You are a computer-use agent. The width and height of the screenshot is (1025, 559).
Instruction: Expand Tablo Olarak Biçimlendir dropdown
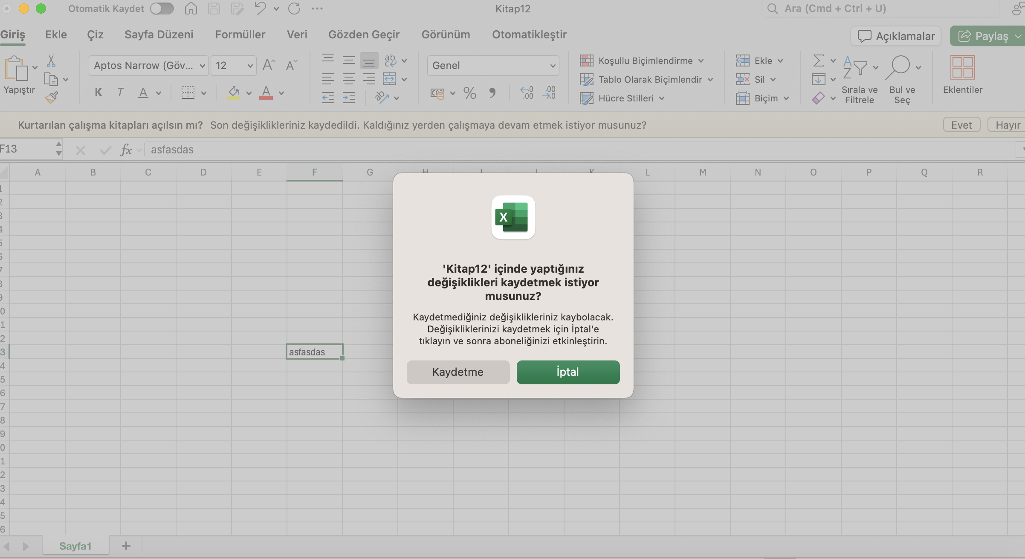[710, 80]
